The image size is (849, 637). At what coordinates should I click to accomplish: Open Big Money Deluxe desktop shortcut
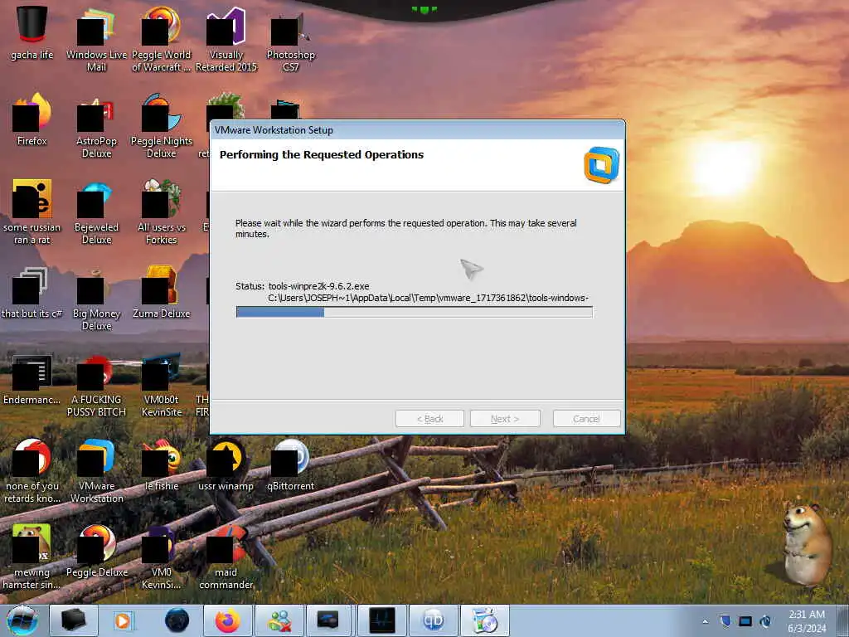point(96,298)
